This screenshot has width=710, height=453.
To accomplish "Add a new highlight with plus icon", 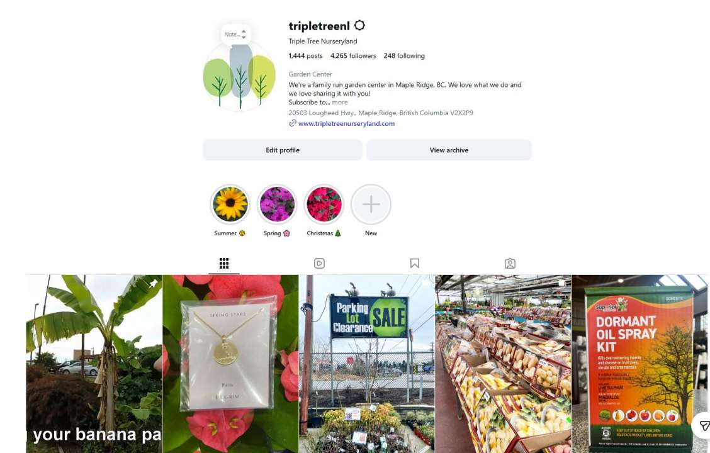I will 371,204.
